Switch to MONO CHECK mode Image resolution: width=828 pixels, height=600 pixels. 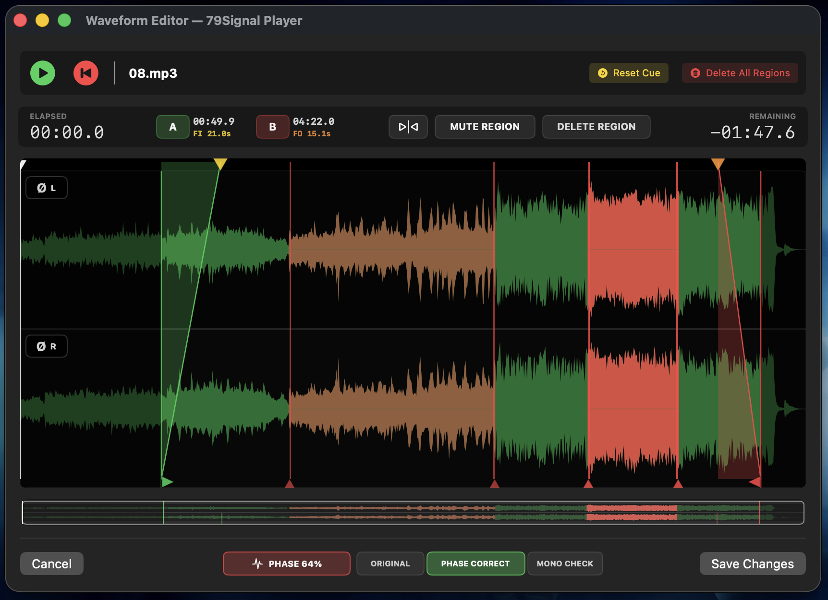[565, 564]
